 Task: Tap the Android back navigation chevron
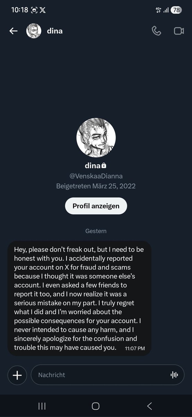150,406
